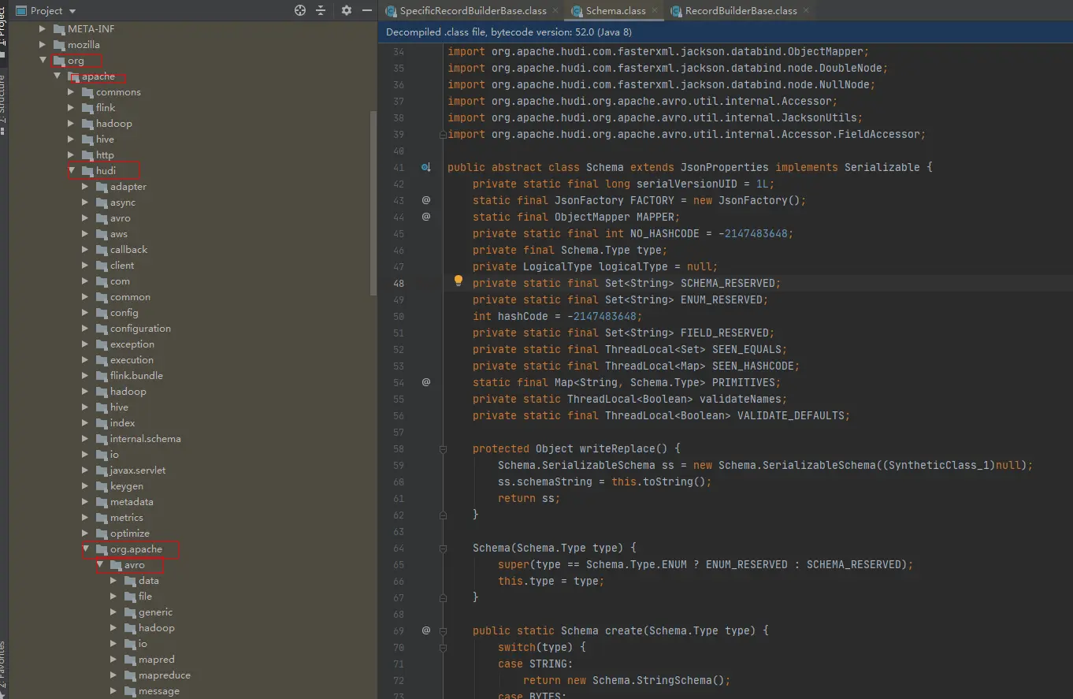The image size is (1073, 699).
Task: Close the Schema.class tab
Action: point(655,11)
